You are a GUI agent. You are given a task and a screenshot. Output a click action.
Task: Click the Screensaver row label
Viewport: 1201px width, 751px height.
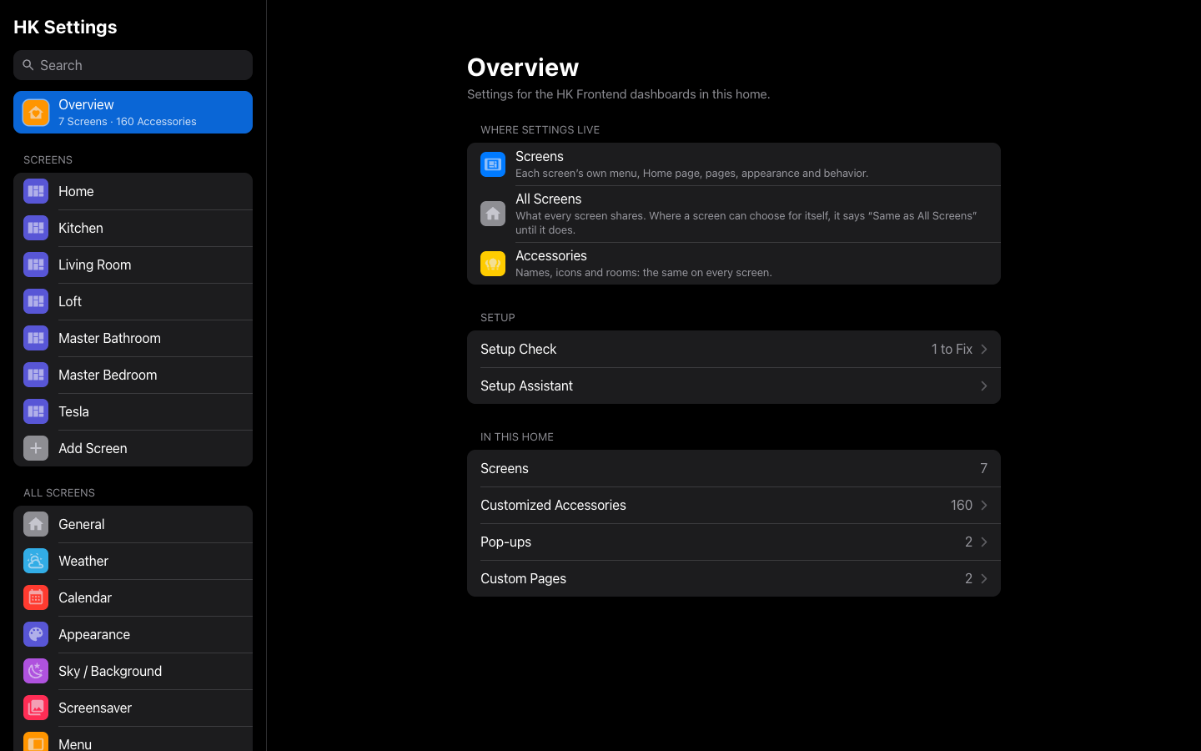95,708
